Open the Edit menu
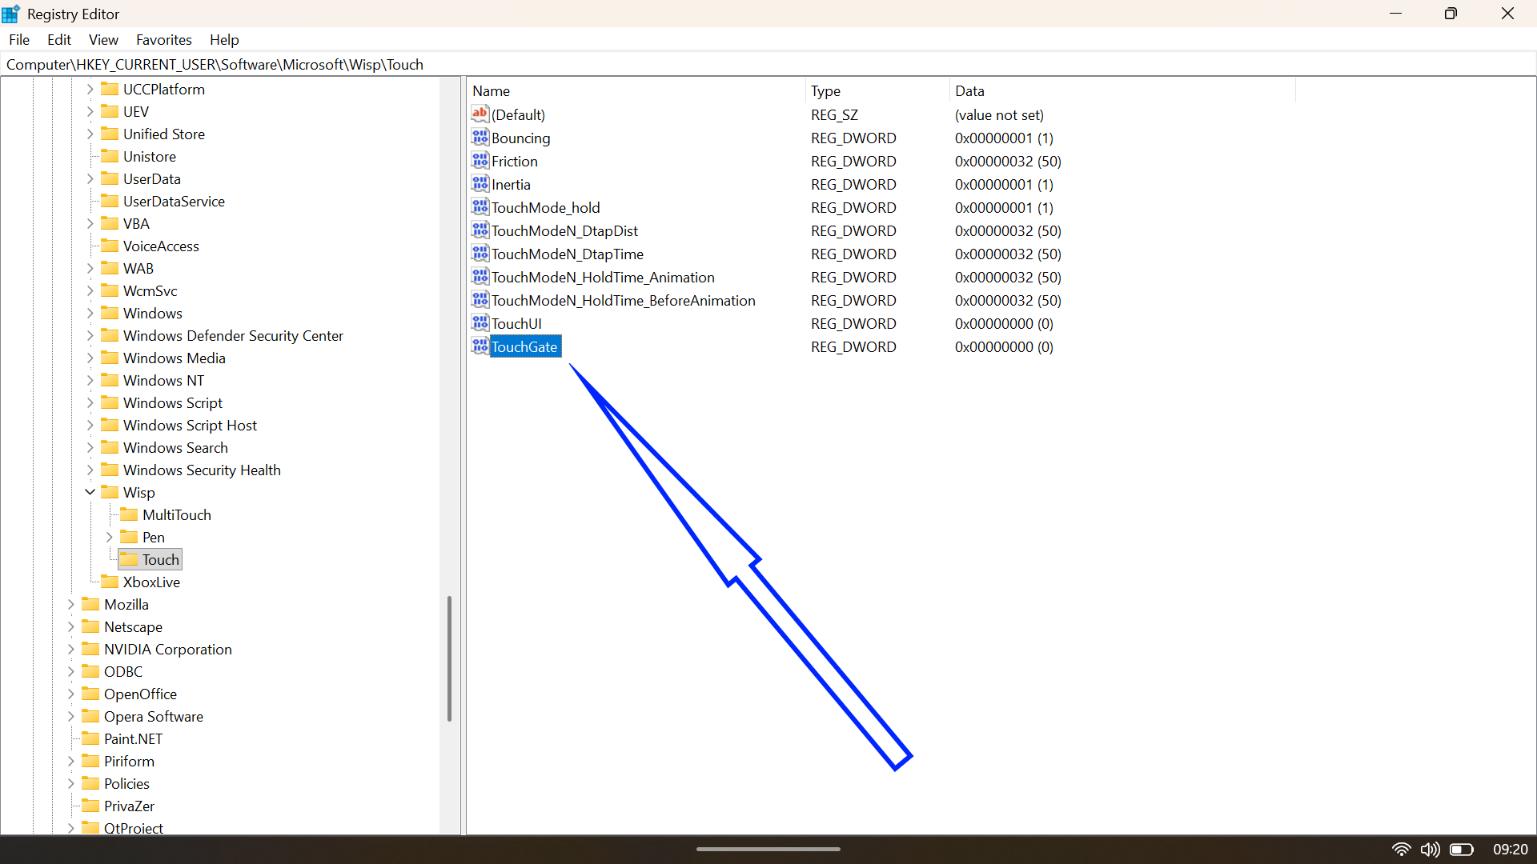 click(58, 39)
